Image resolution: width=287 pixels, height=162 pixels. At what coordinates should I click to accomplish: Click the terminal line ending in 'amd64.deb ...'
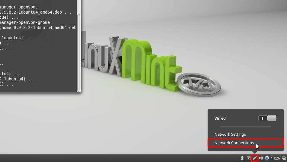click(x=36, y=12)
